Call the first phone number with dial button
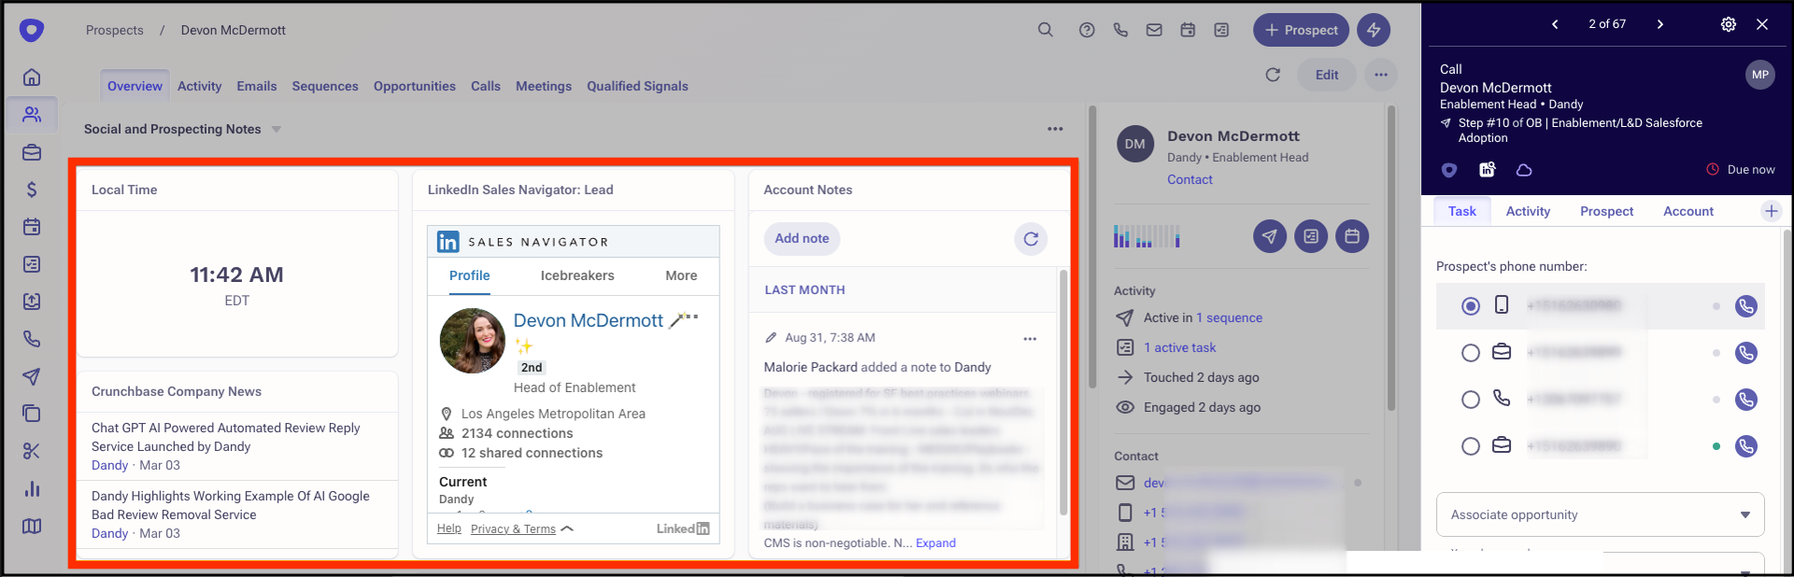1794x577 pixels. 1746,306
